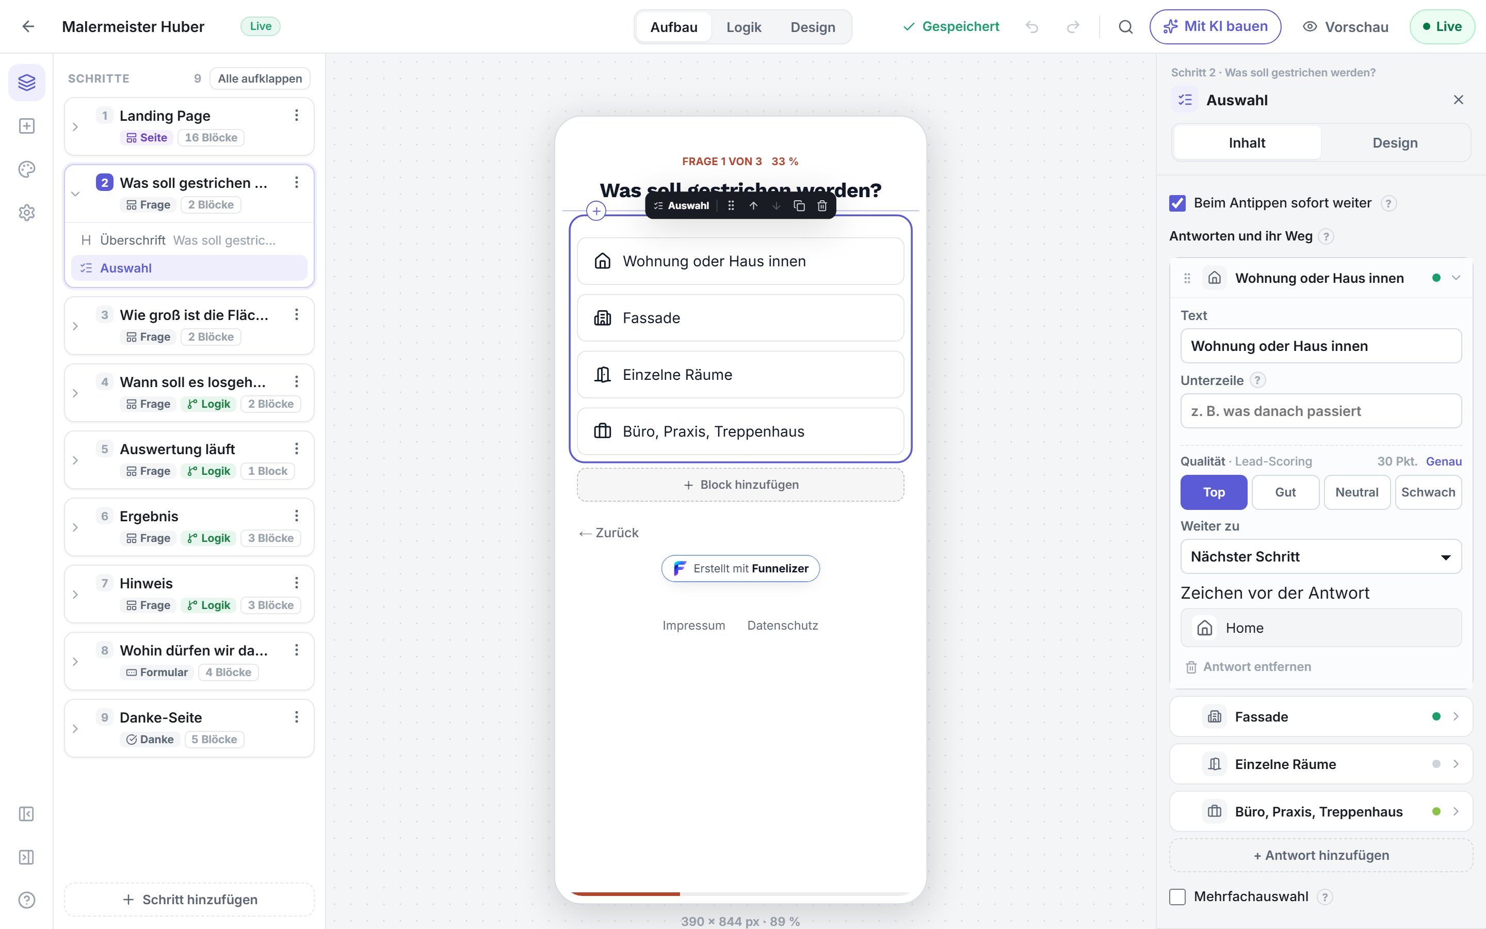Click Mit KI bauen button
The width and height of the screenshot is (1486, 929).
1215,26
